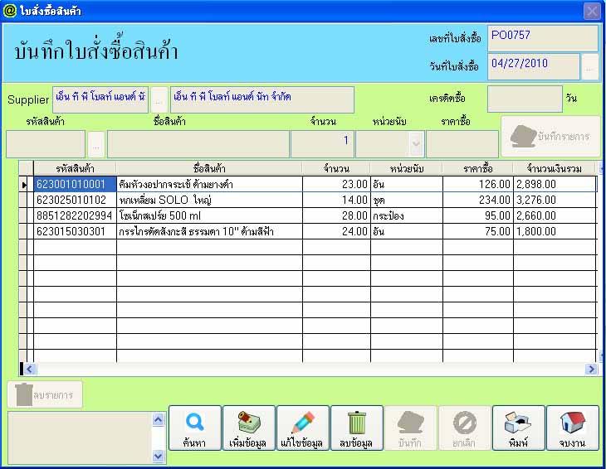Screen dimensions: 606x469
Task: Click price cell 126.00
Action: pos(478,184)
